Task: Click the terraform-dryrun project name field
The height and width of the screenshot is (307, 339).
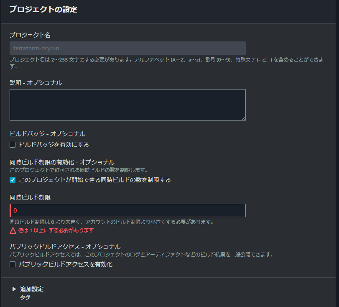Action: coord(127,48)
